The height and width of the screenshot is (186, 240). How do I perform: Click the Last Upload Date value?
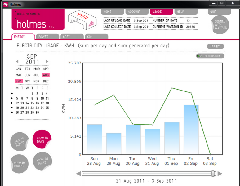click(141, 21)
